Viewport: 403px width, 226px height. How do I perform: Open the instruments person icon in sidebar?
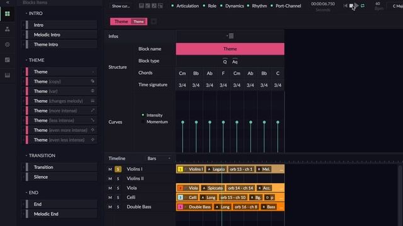(x=8, y=29)
